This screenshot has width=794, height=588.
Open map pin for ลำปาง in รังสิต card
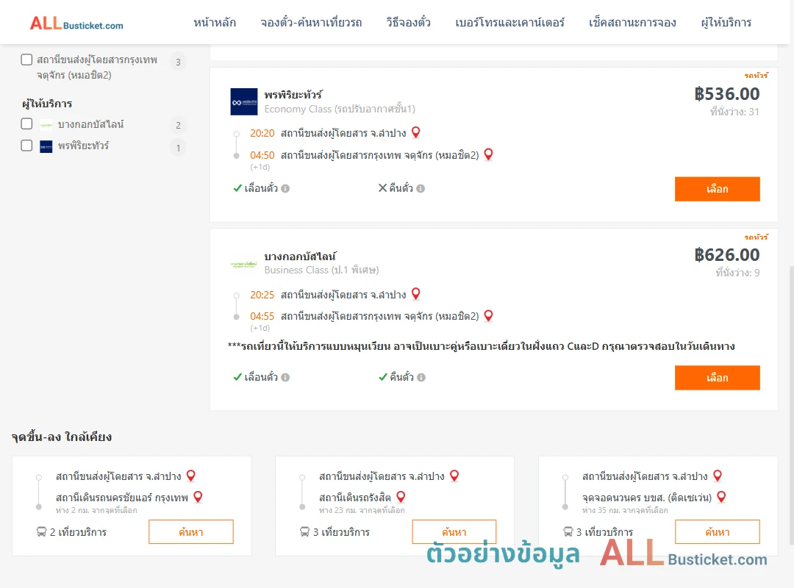point(454,476)
